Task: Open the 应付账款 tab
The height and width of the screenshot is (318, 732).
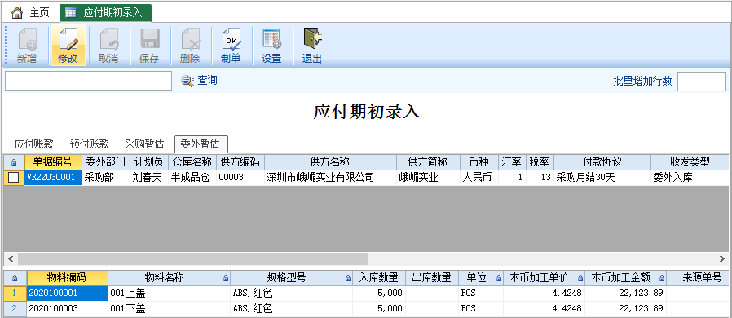Action: point(33,144)
